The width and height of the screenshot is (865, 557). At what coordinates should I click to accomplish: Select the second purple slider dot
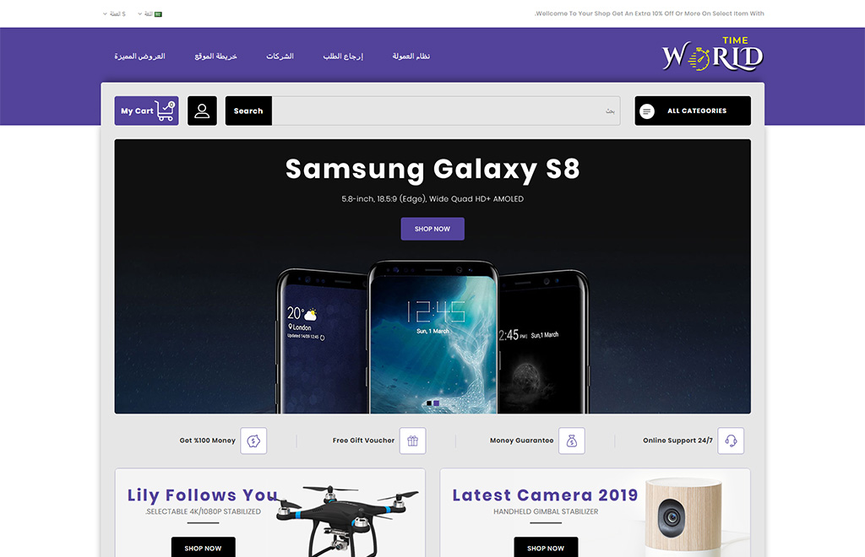tap(437, 403)
